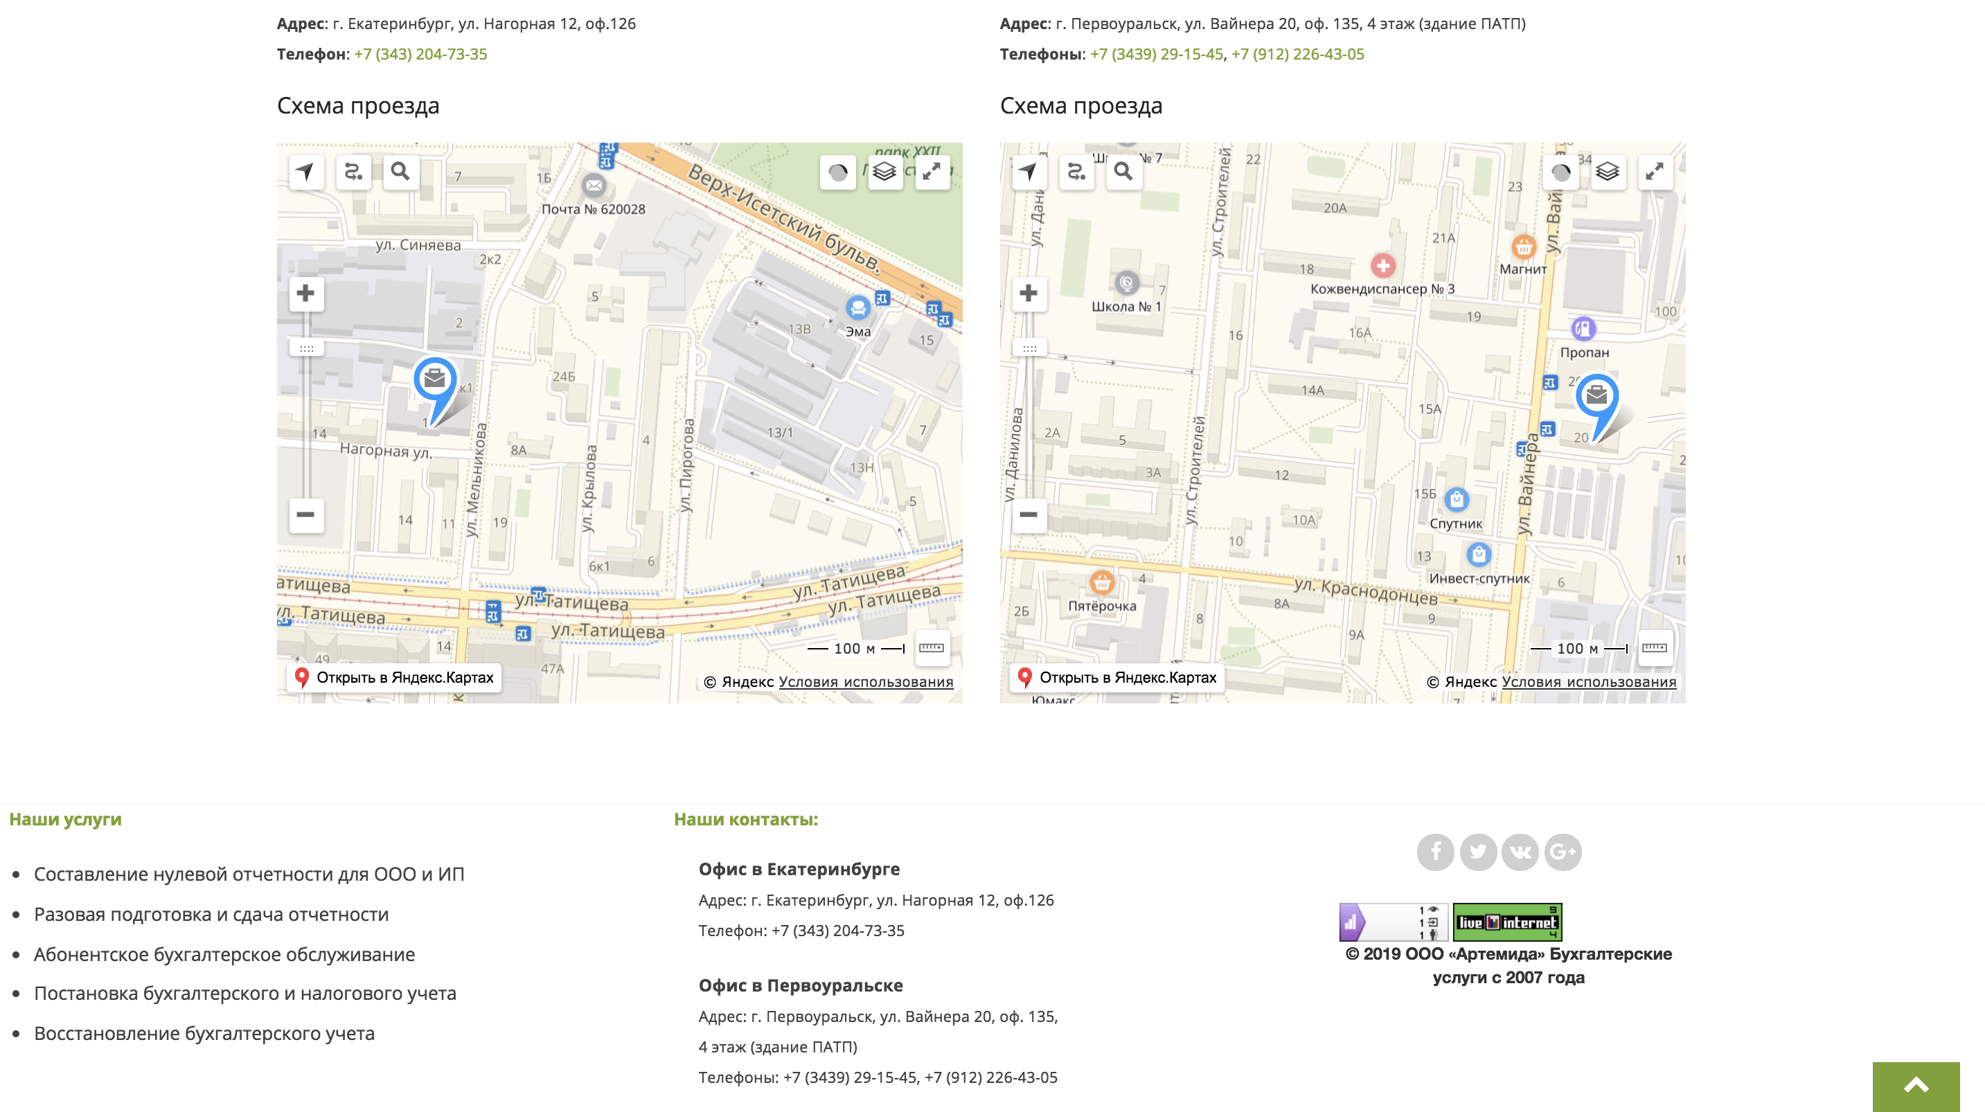Open search on Pervouralsk map

[1123, 171]
